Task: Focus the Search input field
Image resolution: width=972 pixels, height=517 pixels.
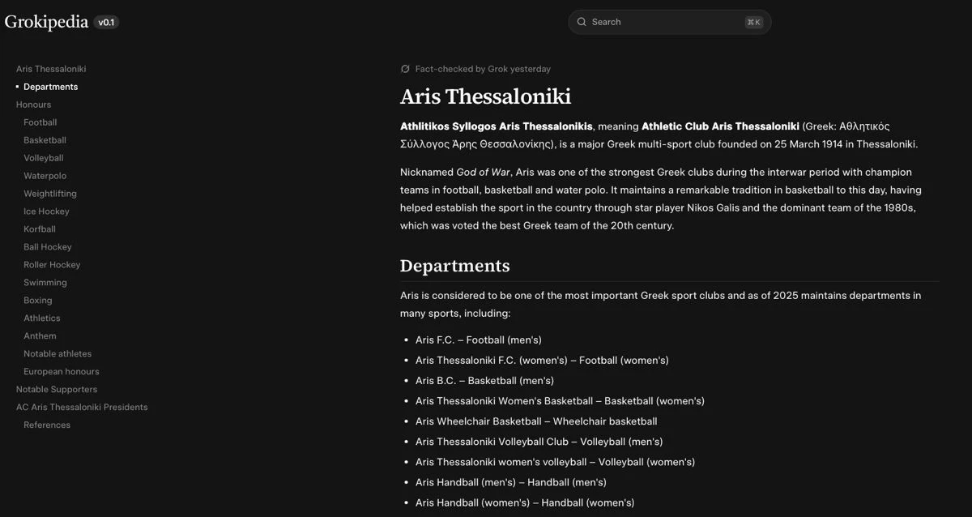Action: 664,23
